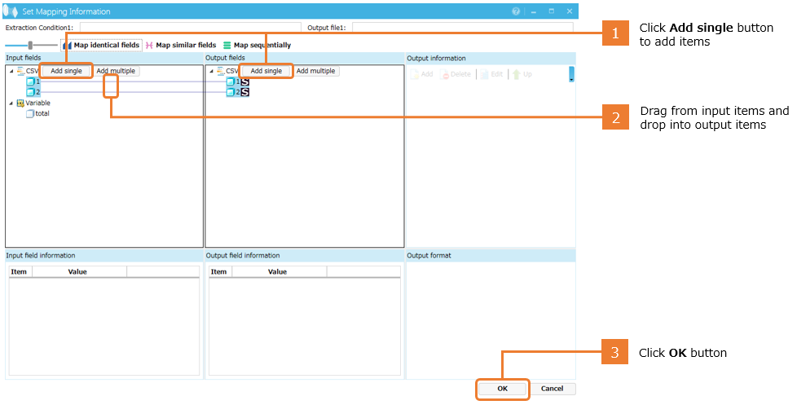Select the total variable item

(x=41, y=114)
